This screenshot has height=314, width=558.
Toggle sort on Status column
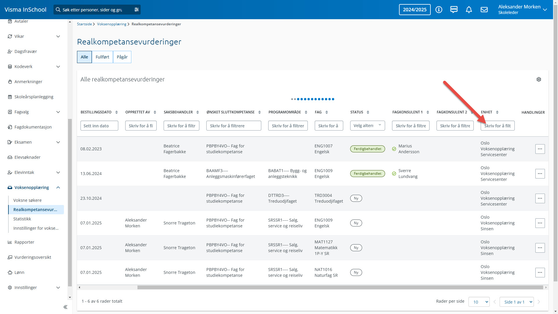click(368, 112)
